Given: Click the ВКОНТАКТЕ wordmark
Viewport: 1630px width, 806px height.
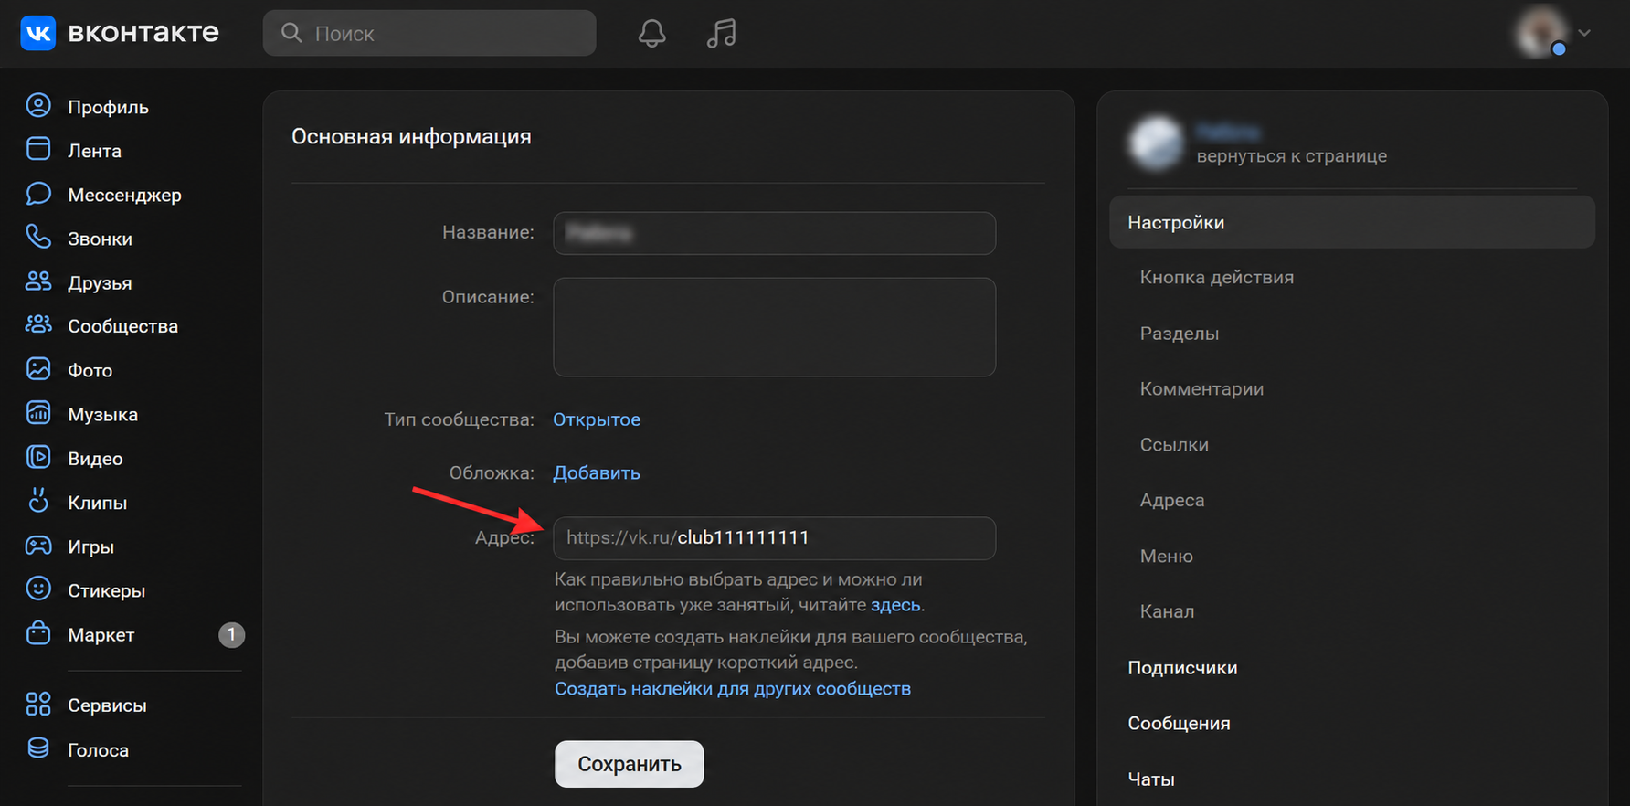Looking at the screenshot, I should 143,33.
